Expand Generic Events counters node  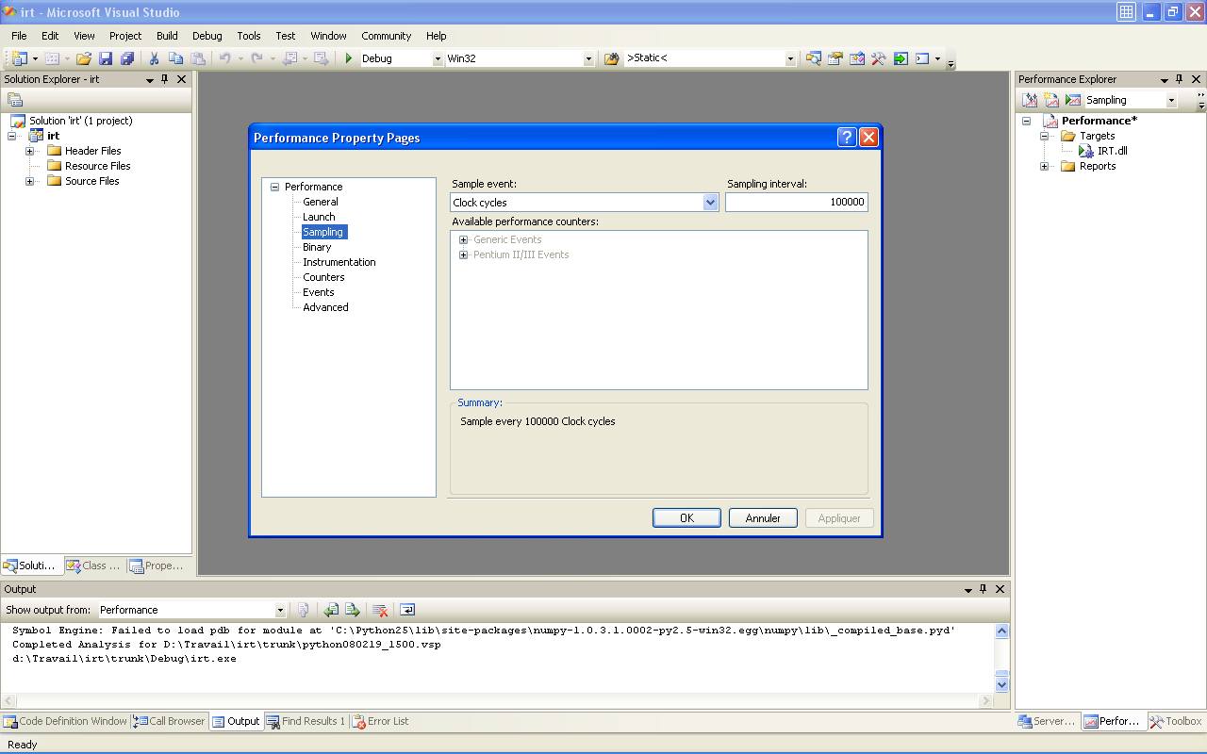(463, 239)
